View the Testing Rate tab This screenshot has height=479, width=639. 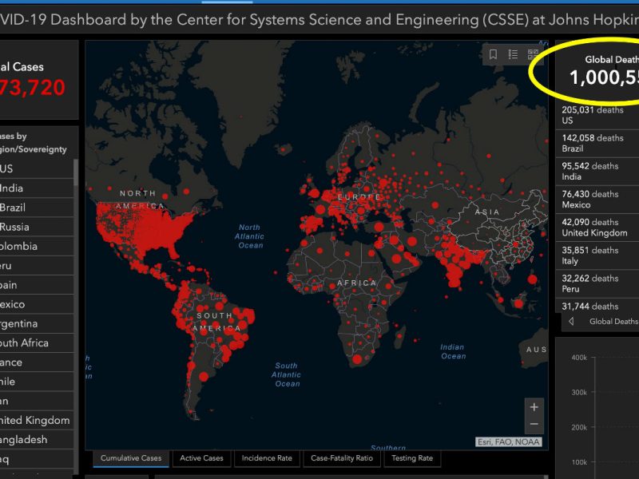point(412,458)
